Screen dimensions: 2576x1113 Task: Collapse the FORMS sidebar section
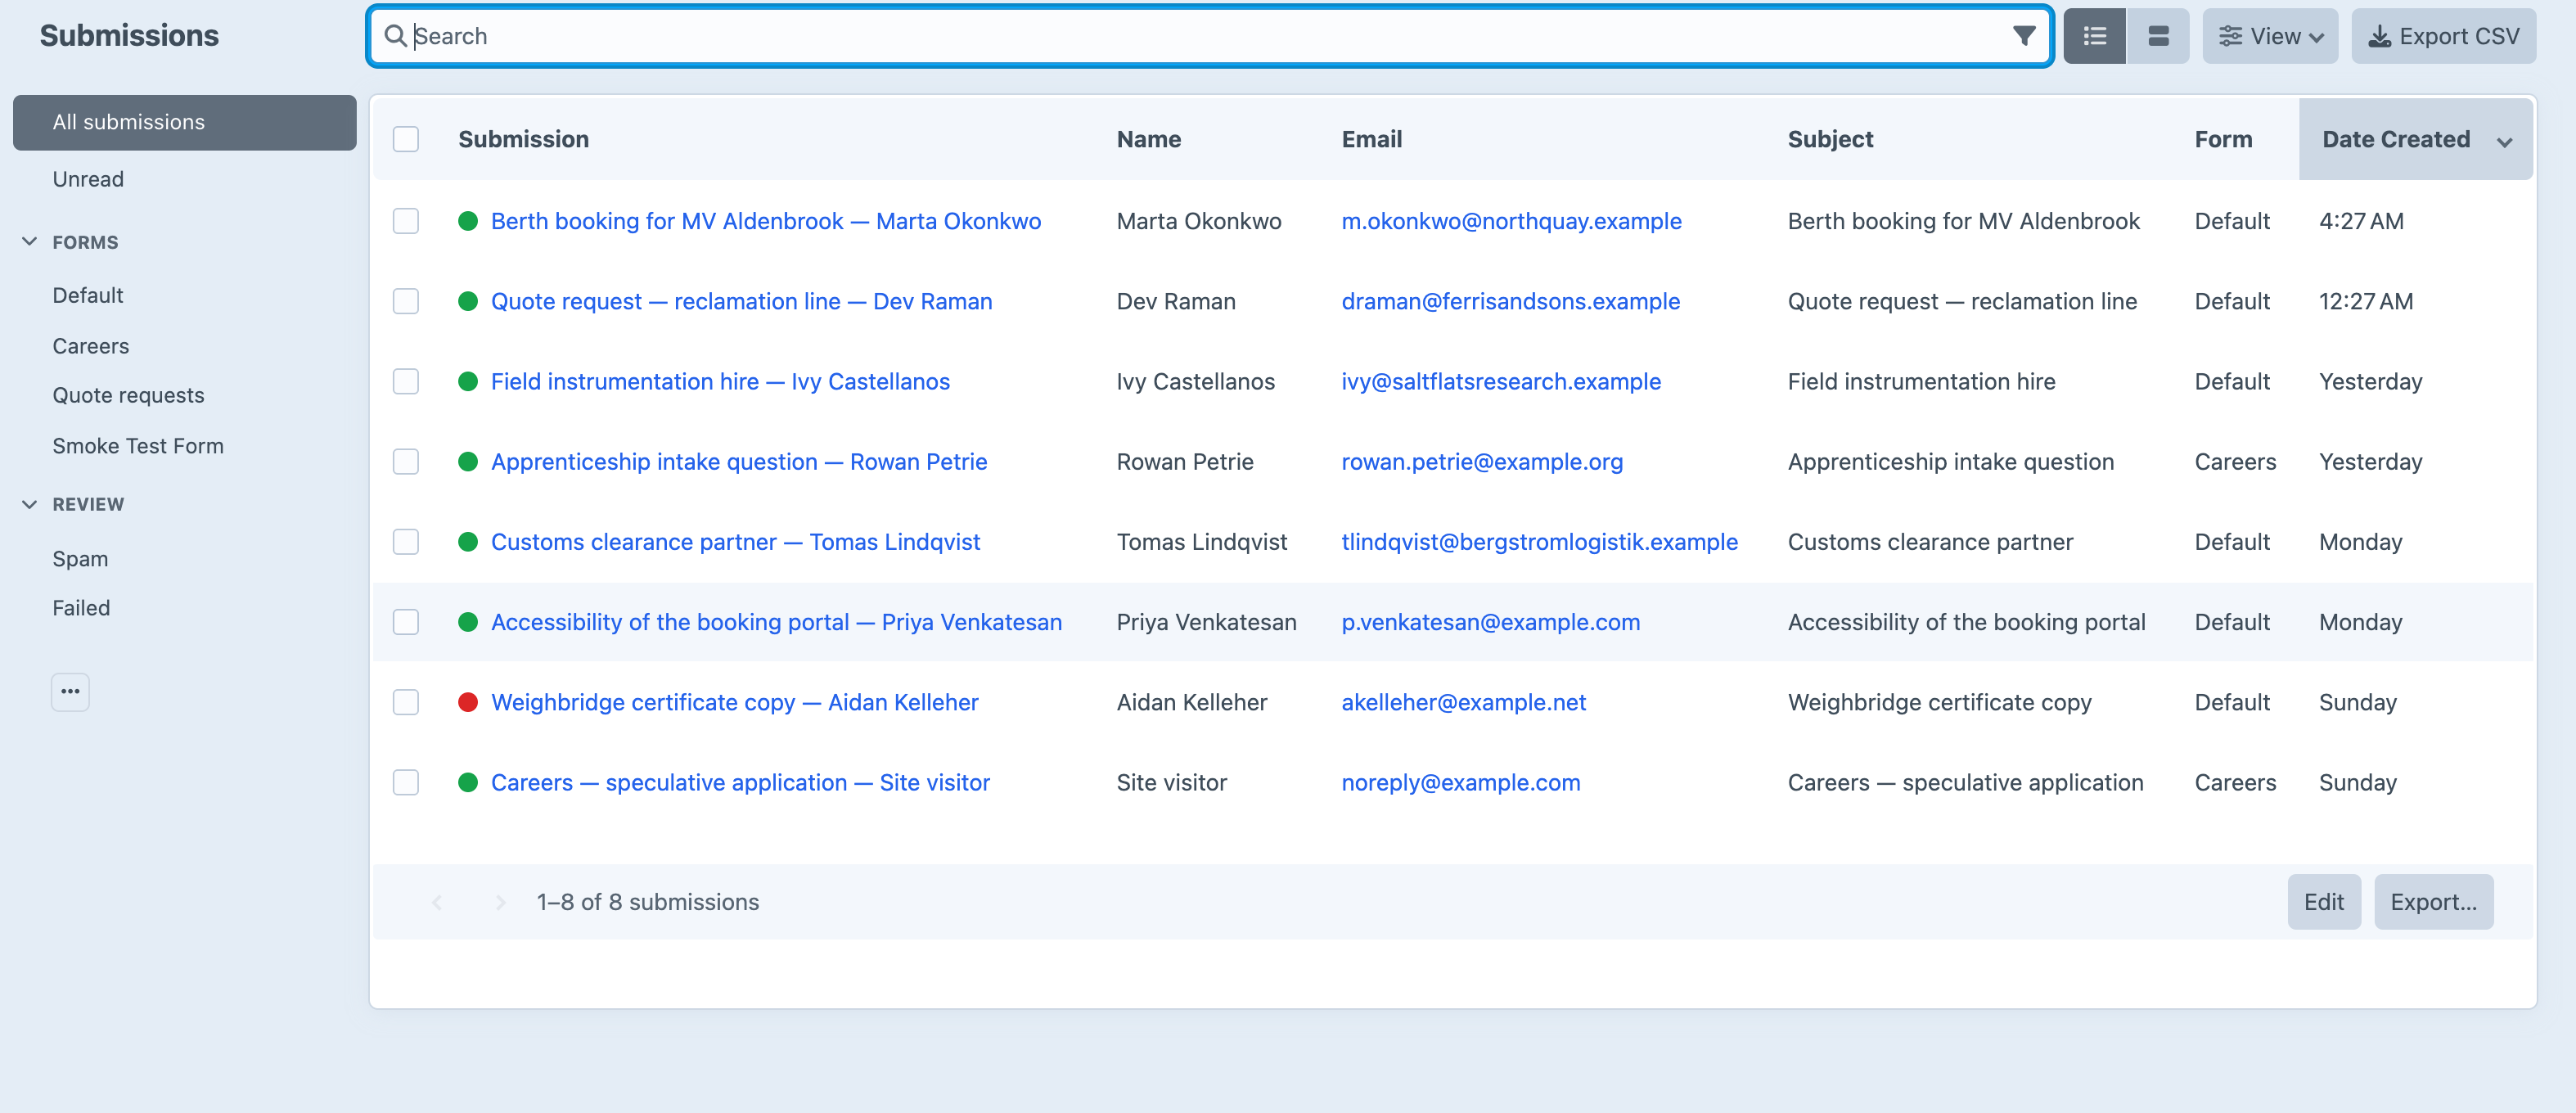coord(30,242)
